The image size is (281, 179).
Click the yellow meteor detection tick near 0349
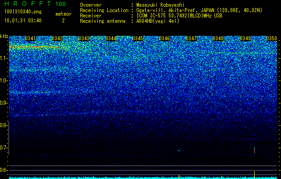254,174
